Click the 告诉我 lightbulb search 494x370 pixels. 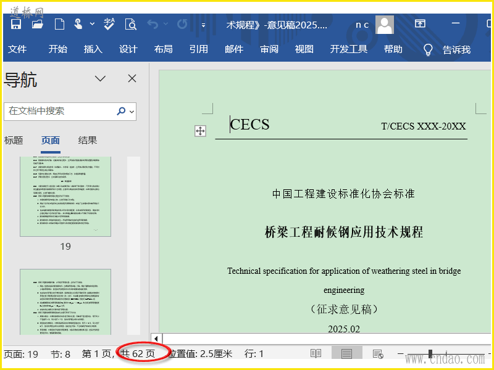click(x=446, y=50)
